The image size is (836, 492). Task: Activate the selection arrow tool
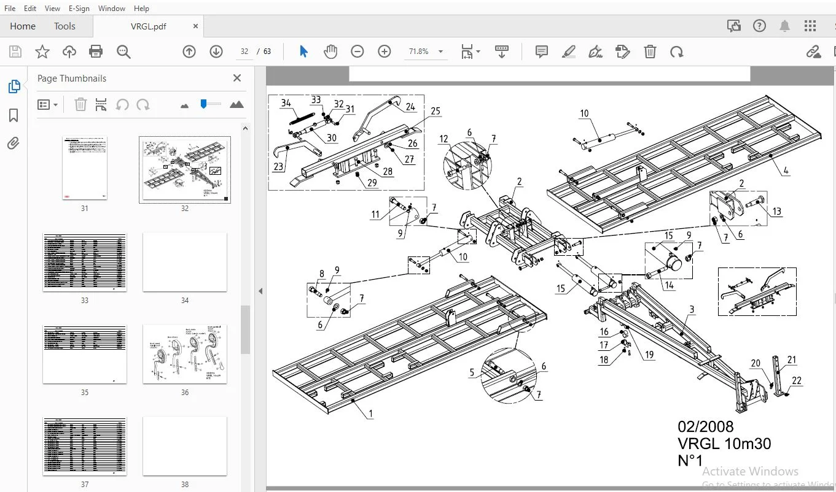(x=303, y=52)
